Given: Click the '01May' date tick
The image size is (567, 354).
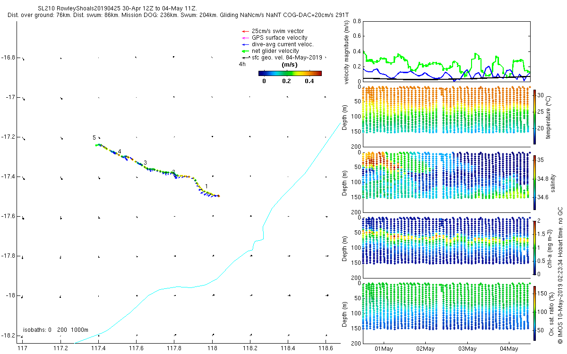Looking at the screenshot, I should (x=383, y=349).
